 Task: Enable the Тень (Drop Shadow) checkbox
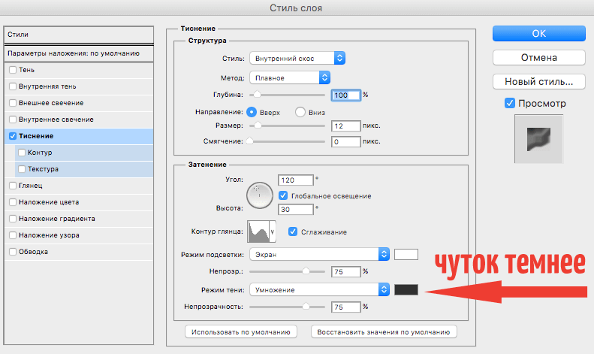pos(12,70)
